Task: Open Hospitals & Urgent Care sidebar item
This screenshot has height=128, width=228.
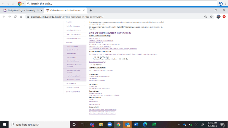Action: point(73,39)
